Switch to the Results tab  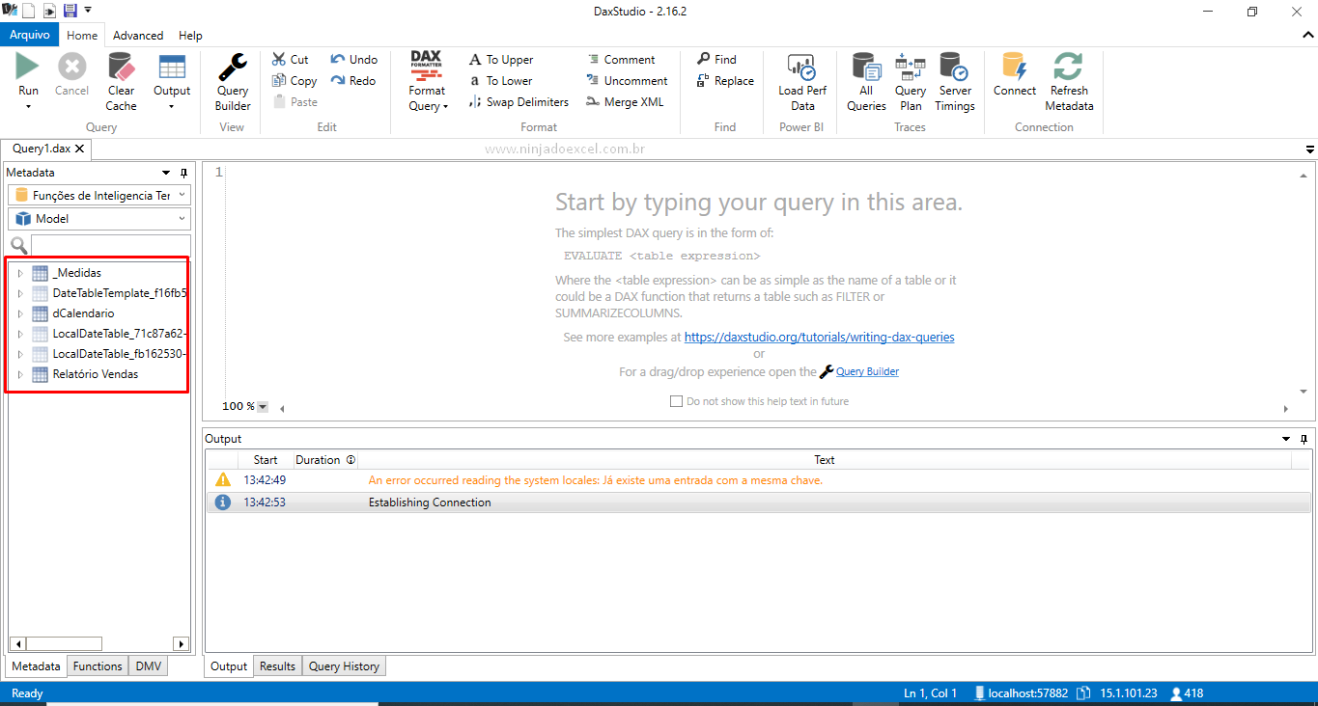pos(278,666)
